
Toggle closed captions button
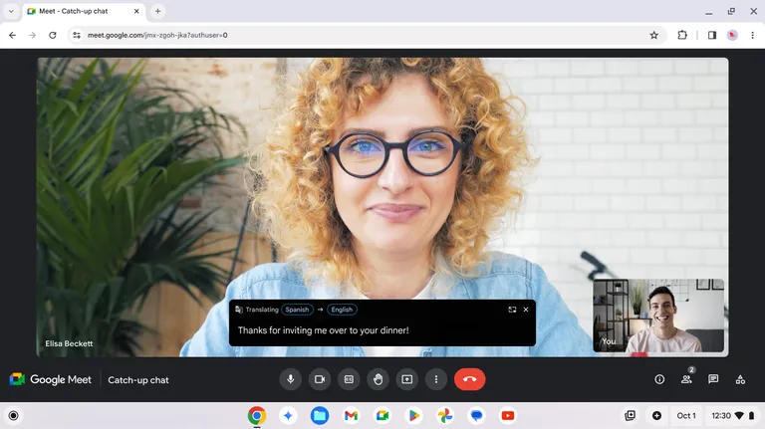[349, 379]
